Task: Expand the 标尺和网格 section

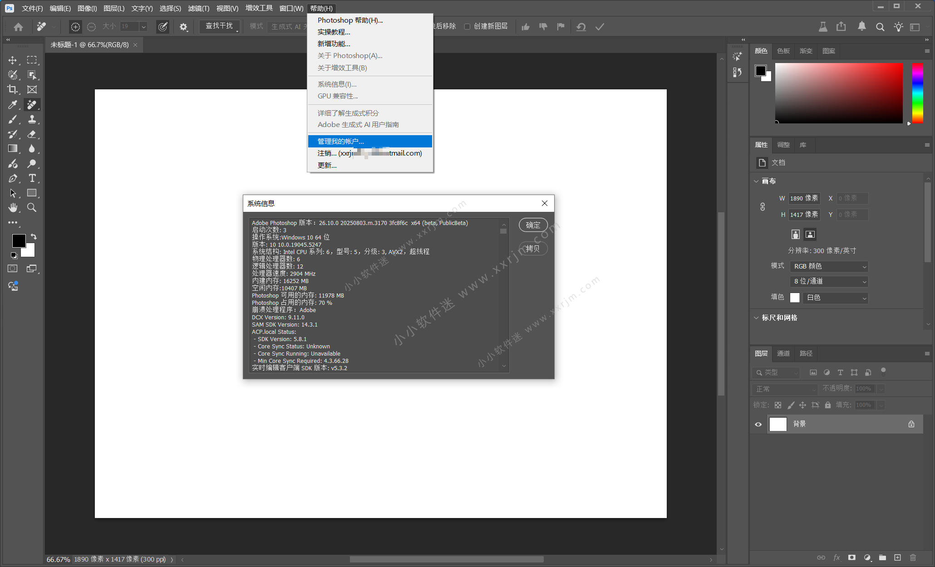Action: point(757,318)
